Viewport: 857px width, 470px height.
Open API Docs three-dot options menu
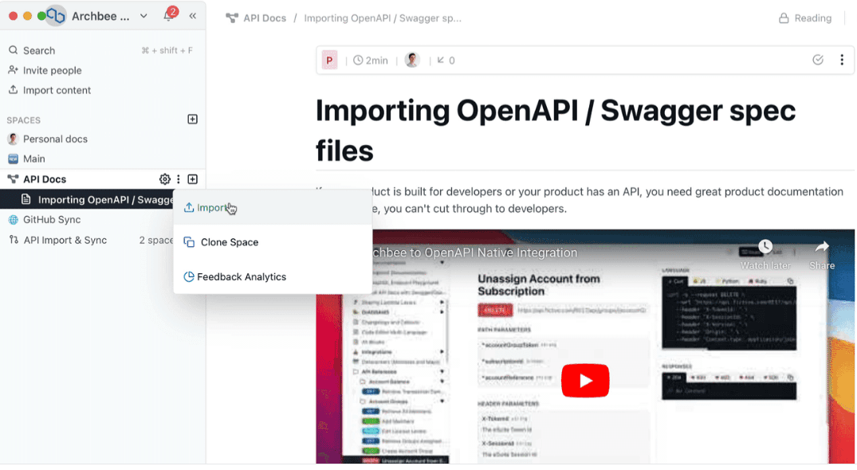[179, 179]
